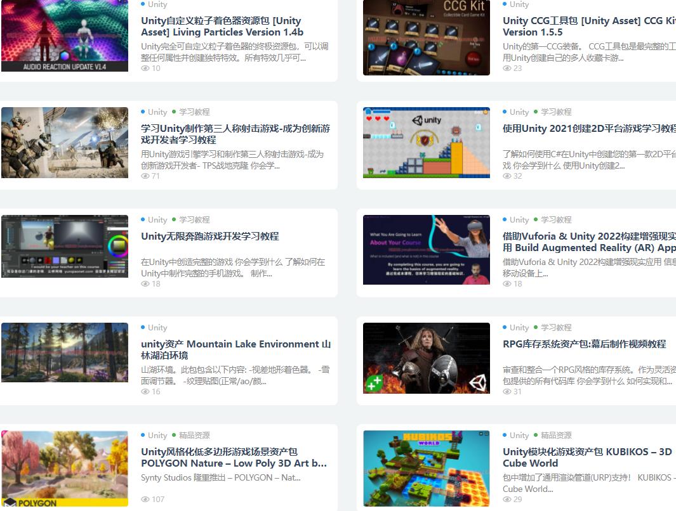Image resolution: width=676 pixels, height=511 pixels.
Task: Click the eye icon beside 32 views
Action: (x=507, y=176)
